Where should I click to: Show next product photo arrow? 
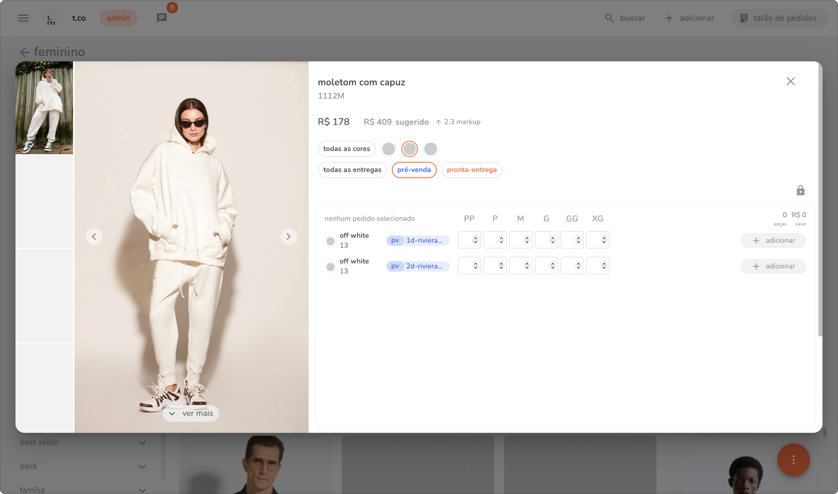click(288, 237)
